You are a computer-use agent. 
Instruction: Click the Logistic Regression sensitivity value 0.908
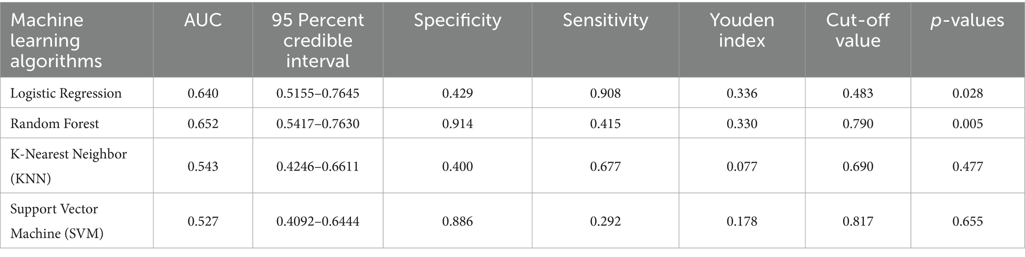[x=605, y=93]
